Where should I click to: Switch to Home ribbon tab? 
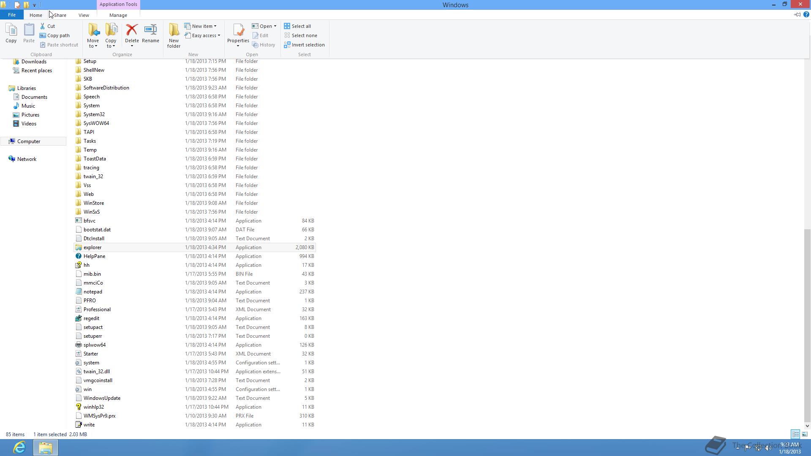pyautogui.click(x=35, y=15)
